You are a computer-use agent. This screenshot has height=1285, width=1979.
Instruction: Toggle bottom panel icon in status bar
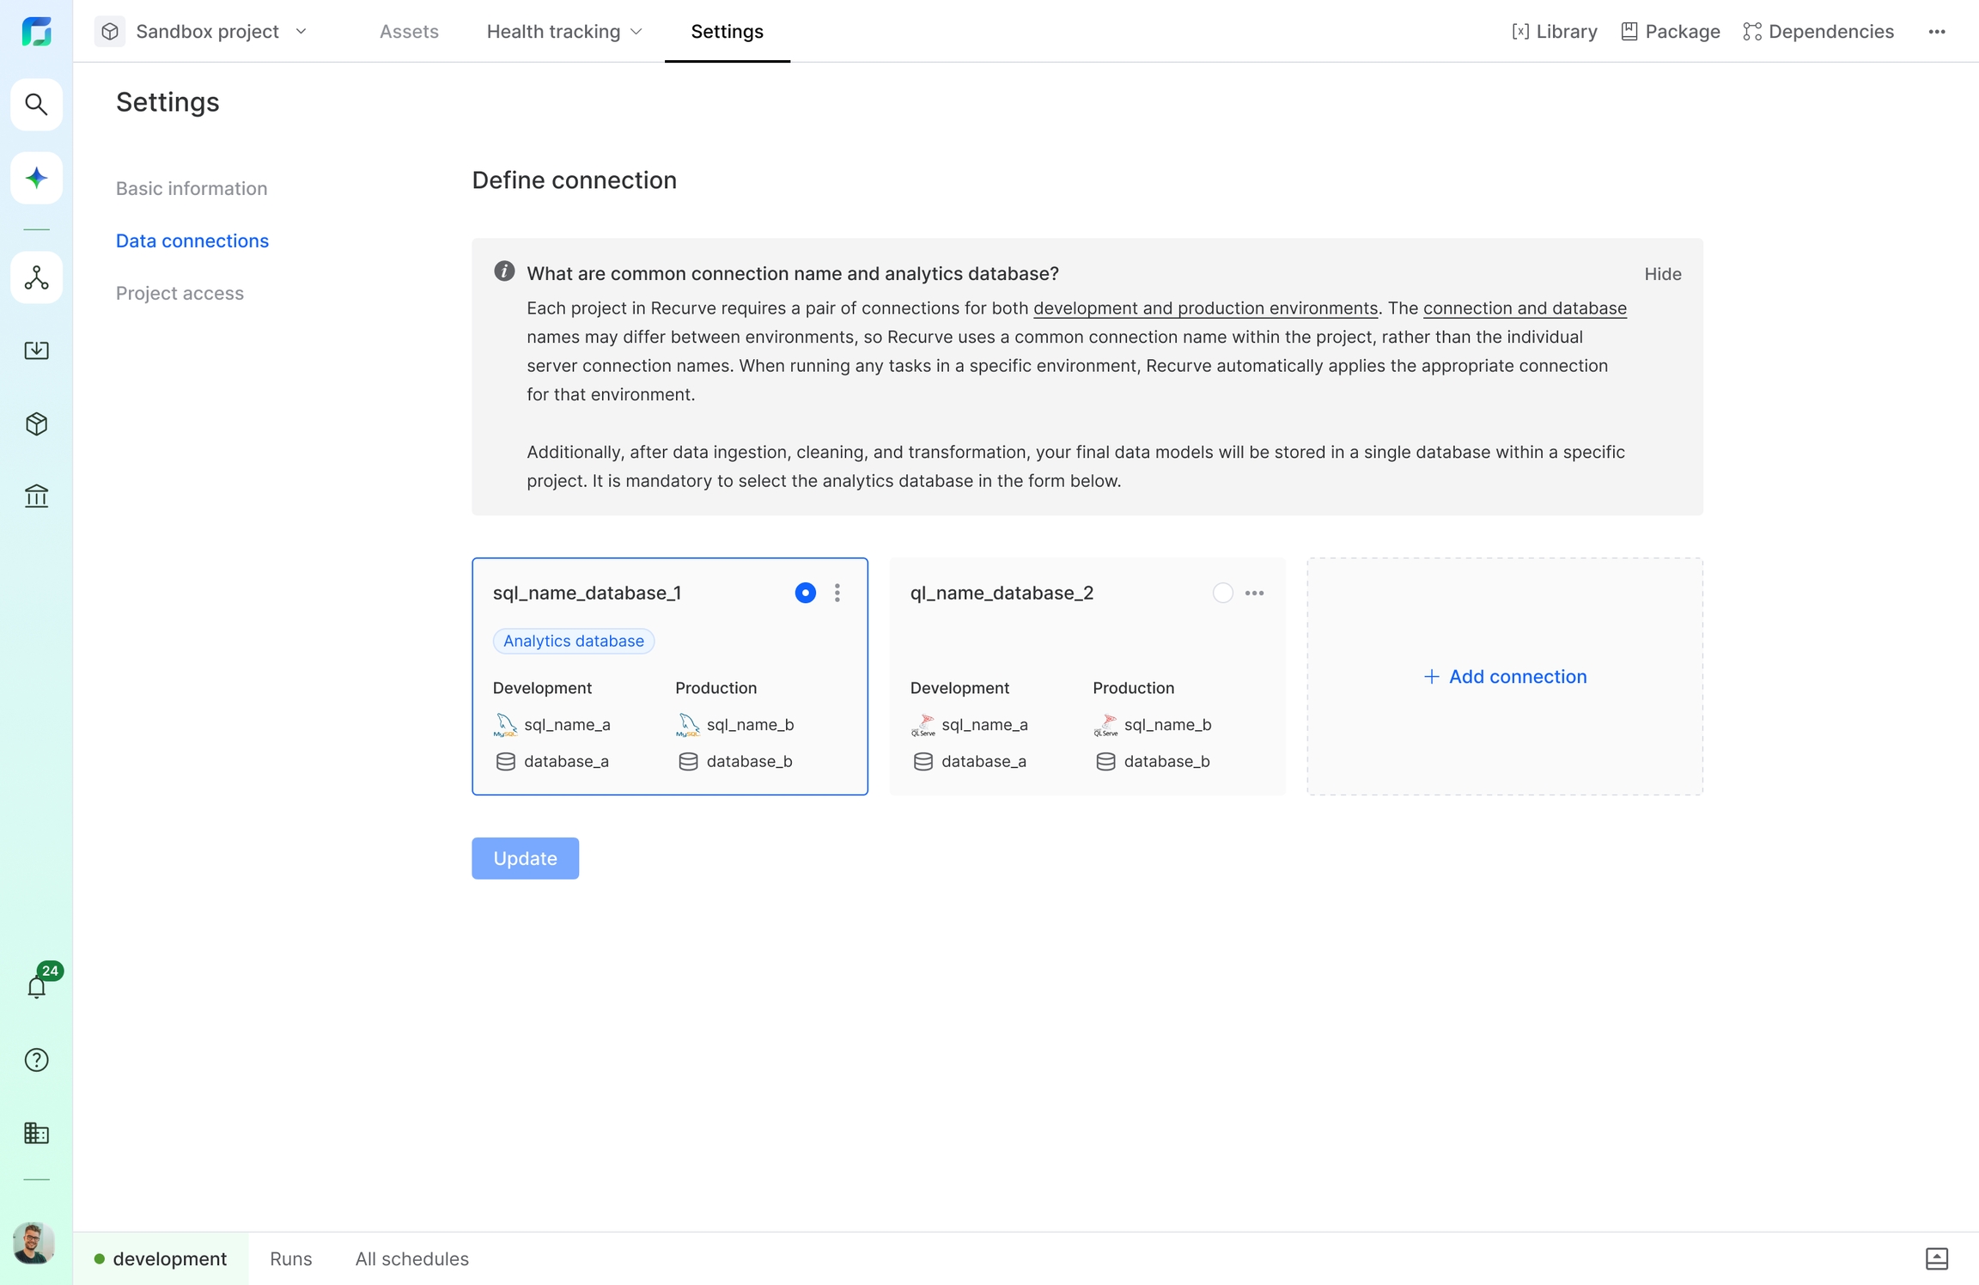point(1936,1258)
